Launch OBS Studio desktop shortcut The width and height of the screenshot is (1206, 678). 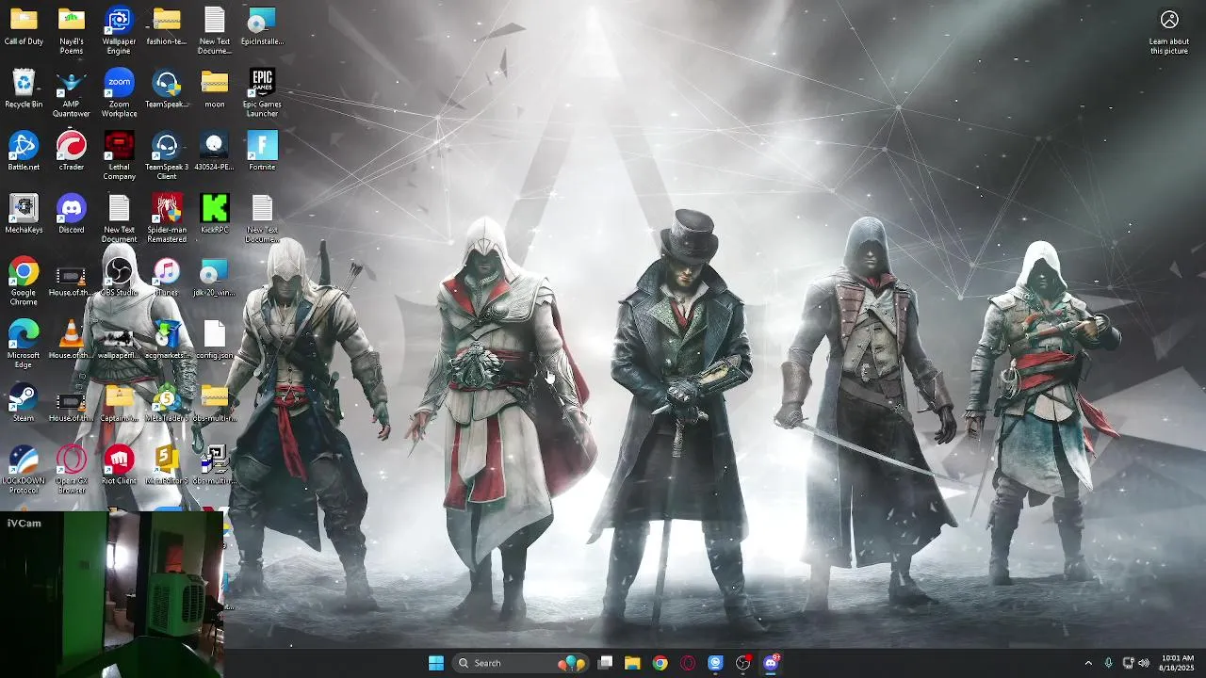pos(119,279)
